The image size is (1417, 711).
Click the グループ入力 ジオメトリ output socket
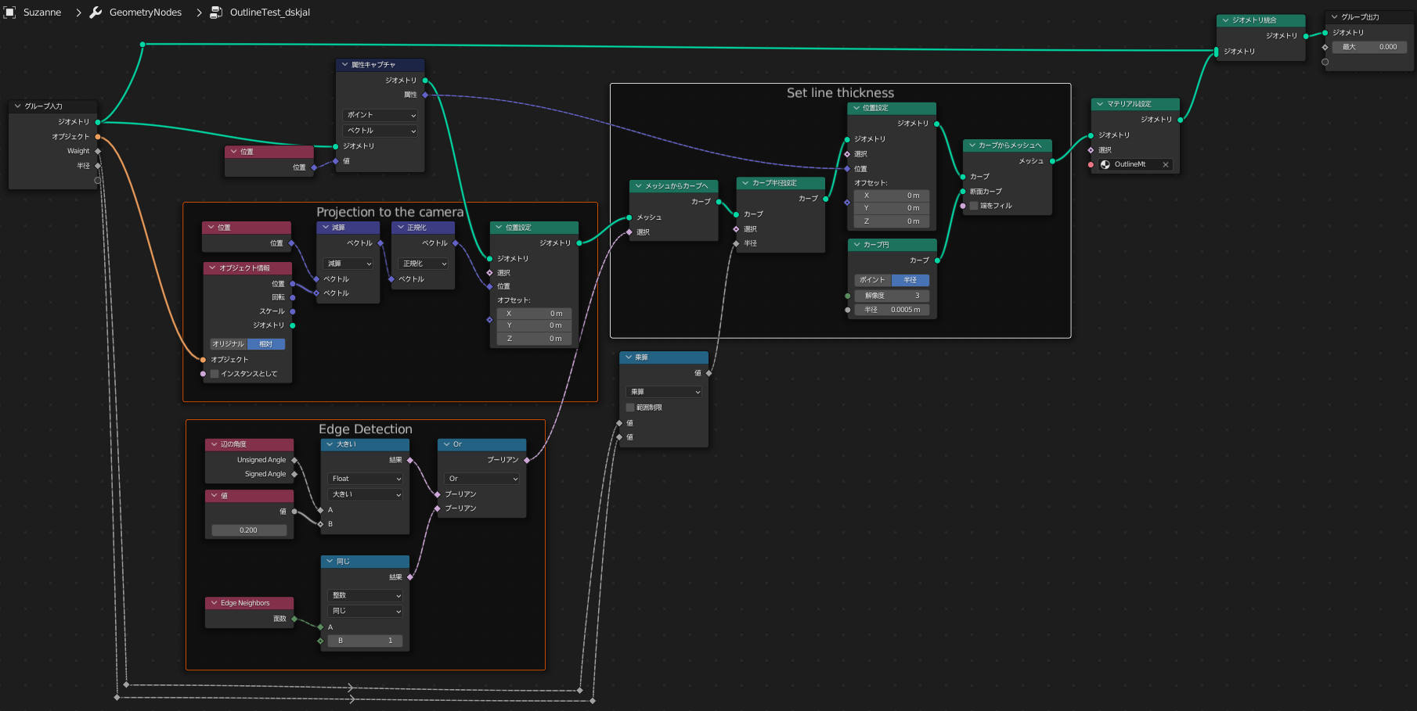click(x=98, y=122)
